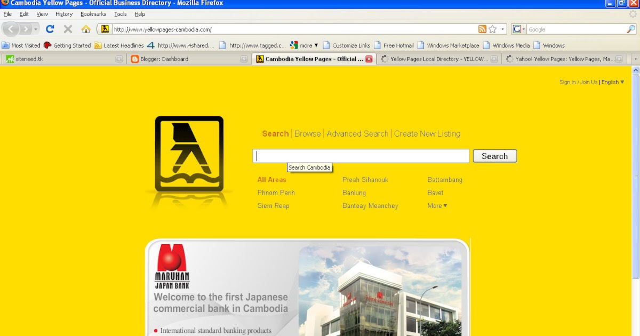Select the Search tab on the page
Screen dimensions: 640x336
click(x=275, y=134)
